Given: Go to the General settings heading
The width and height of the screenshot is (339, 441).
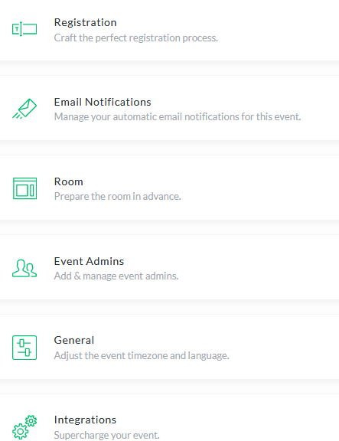Looking at the screenshot, I should (x=74, y=340).
